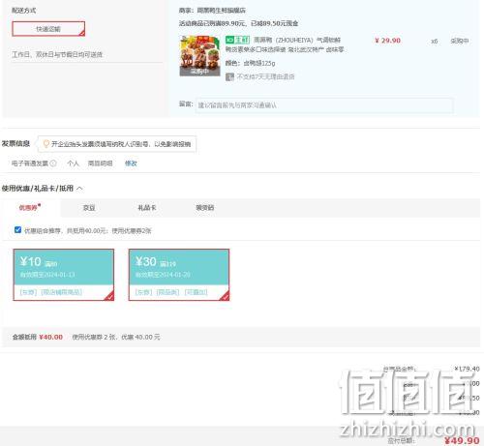Collapse the 使用优惠/礼品卡/抵用 section
Viewport: 484px width, 446px height.
tap(79, 189)
